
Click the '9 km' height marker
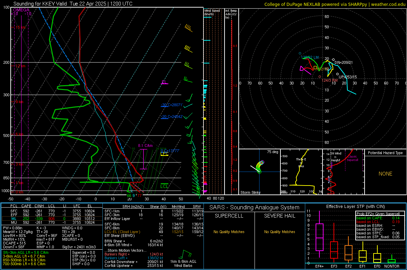pos(19,102)
